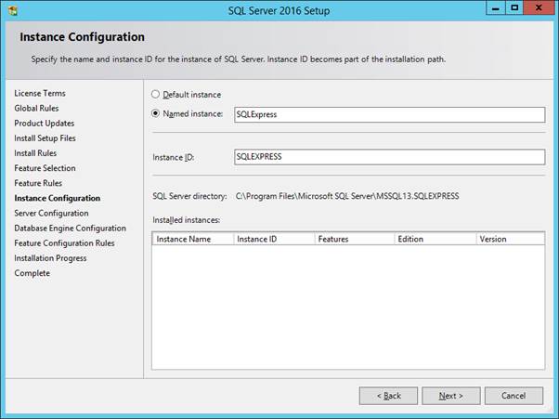Click the SQL Server directory path text

[x=347, y=196]
